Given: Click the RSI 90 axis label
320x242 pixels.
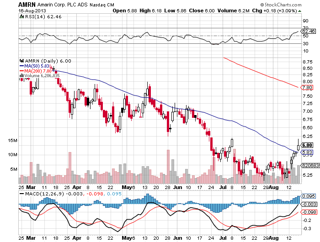Looking at the screenshot, I should click(x=306, y=21).
